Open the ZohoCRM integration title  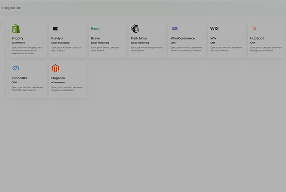click(19, 78)
